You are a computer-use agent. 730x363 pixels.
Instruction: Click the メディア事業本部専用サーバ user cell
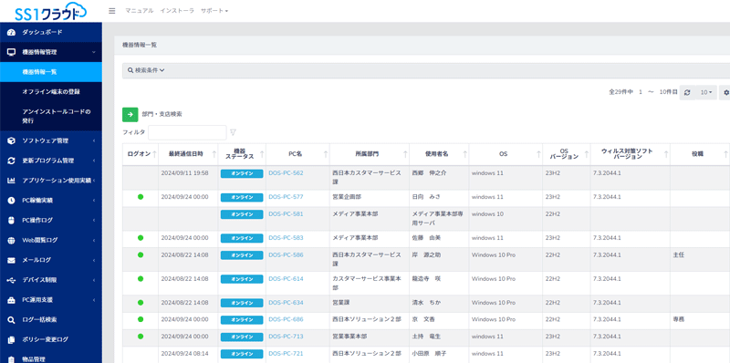click(x=438, y=218)
